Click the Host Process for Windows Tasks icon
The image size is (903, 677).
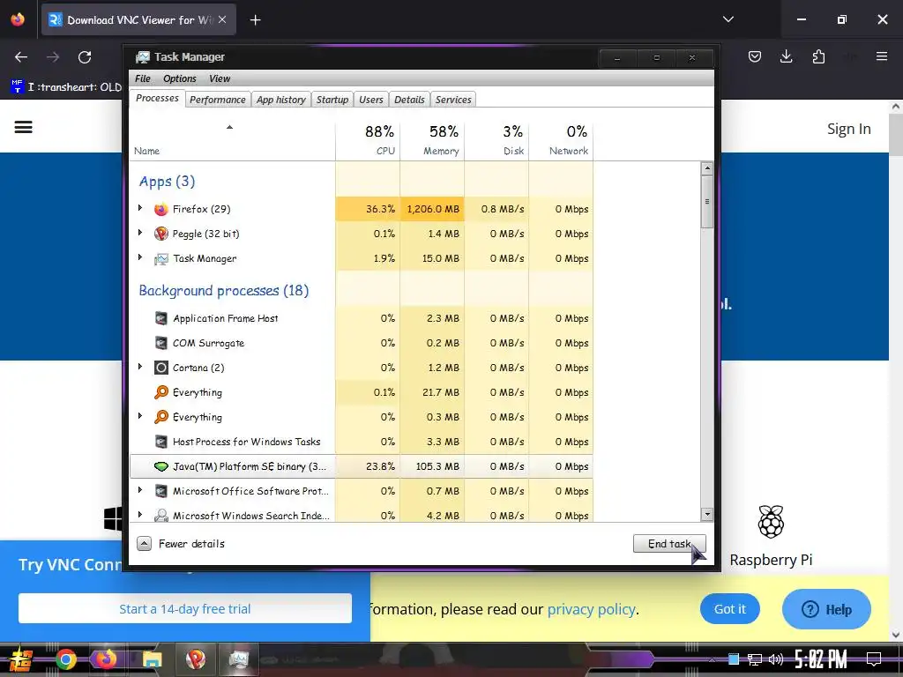pos(161,442)
